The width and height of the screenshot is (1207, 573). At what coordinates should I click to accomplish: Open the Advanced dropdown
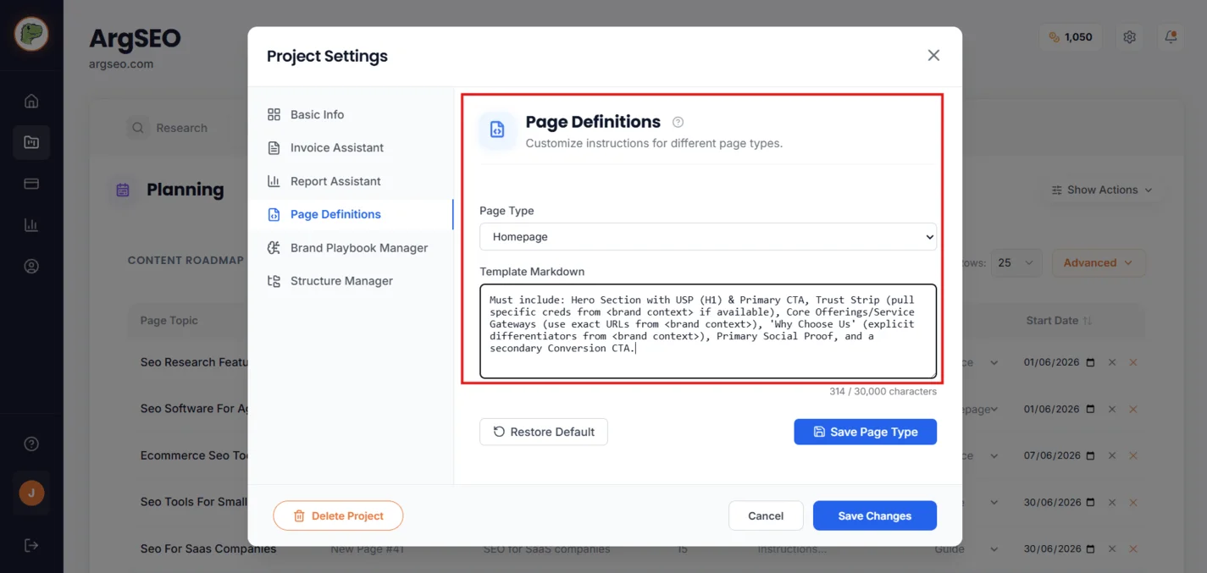1098,262
